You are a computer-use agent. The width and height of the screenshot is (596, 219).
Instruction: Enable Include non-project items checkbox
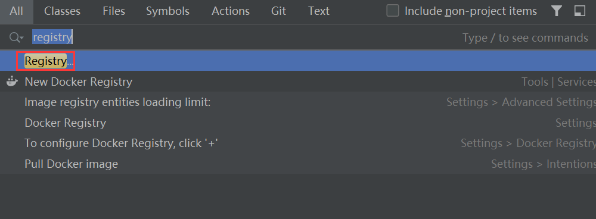point(393,11)
